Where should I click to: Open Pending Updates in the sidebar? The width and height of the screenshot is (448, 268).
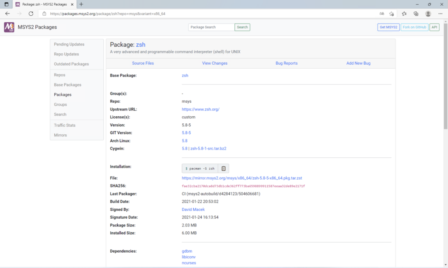tap(69, 44)
